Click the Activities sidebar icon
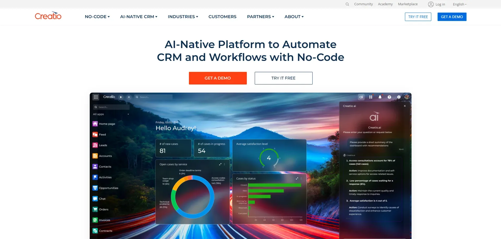 point(95,177)
